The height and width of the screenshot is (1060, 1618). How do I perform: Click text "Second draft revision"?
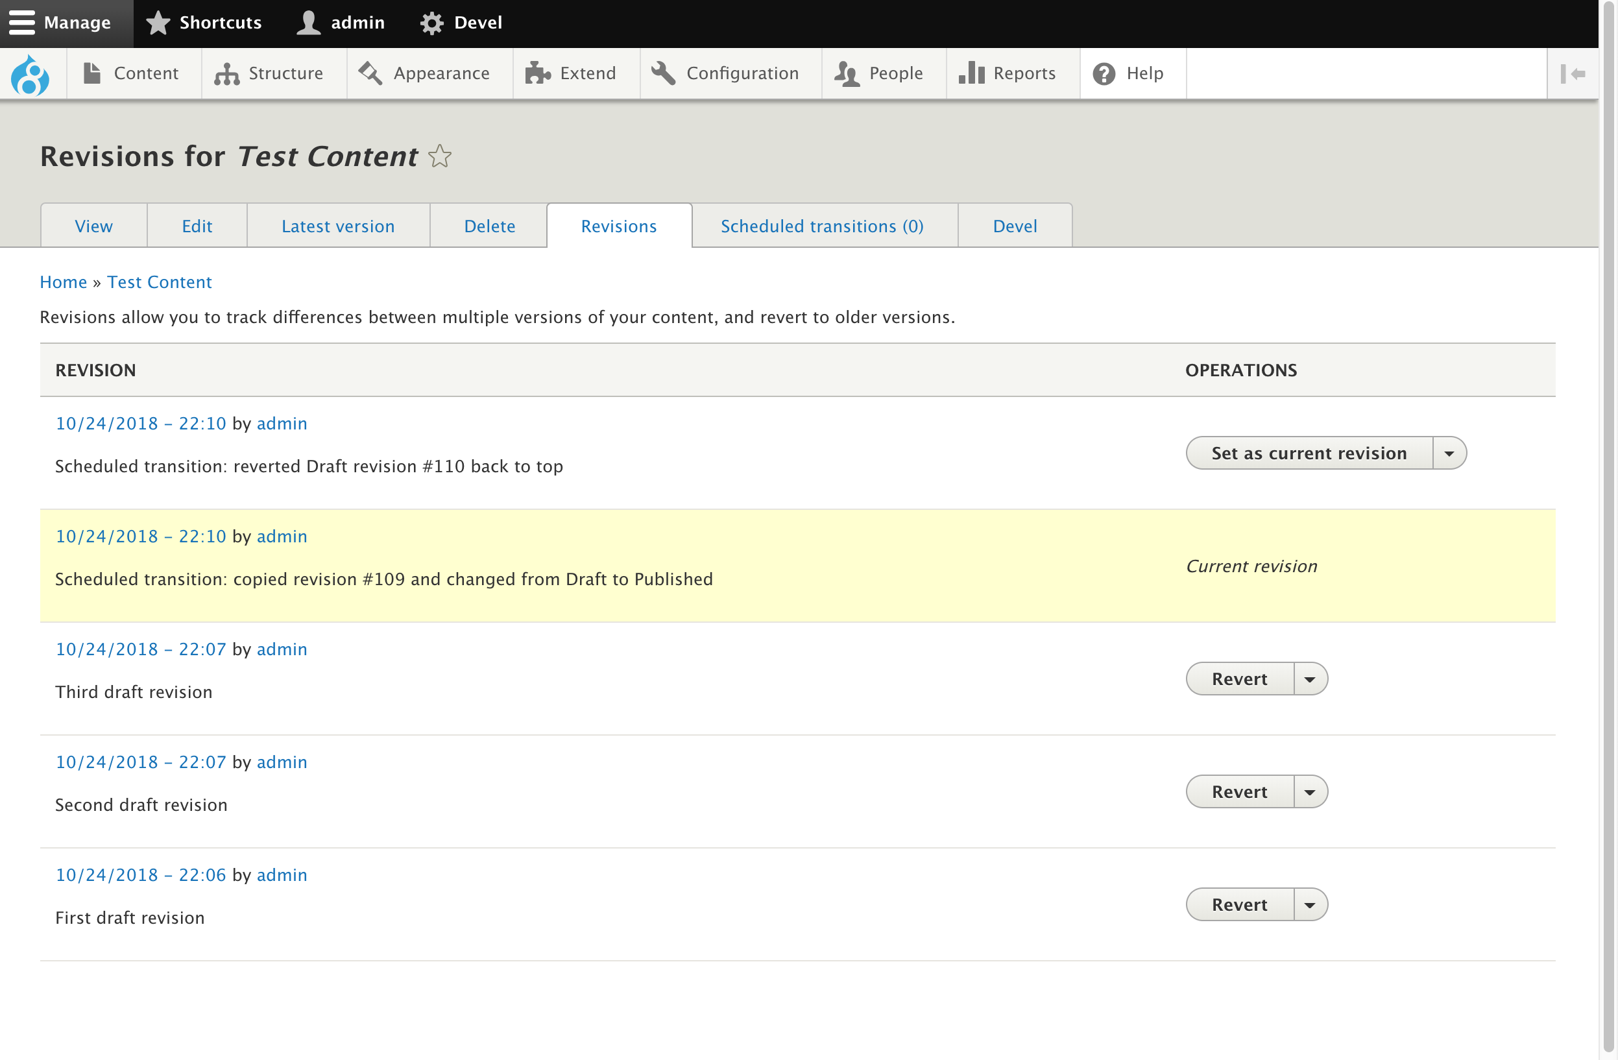click(x=141, y=805)
